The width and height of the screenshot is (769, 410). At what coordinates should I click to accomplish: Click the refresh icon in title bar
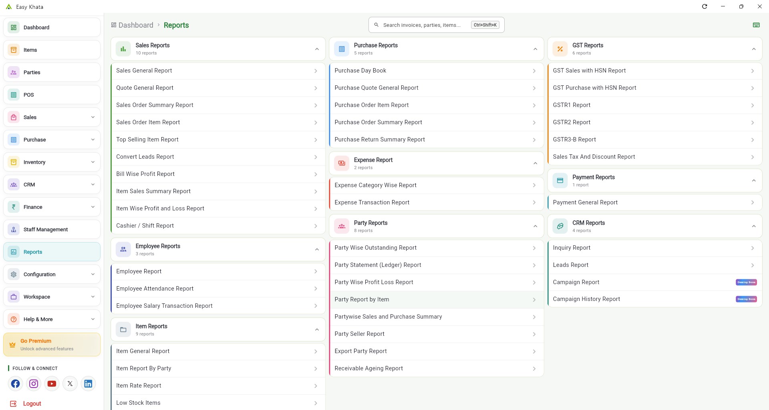pyautogui.click(x=705, y=6)
